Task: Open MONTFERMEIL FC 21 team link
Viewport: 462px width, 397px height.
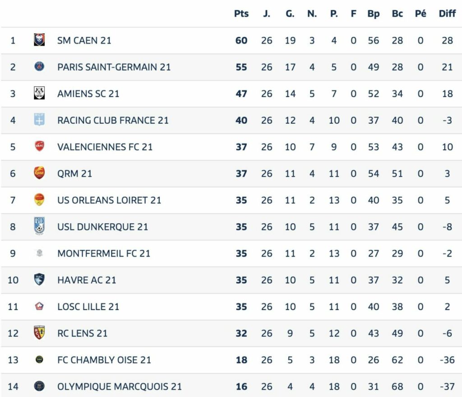Action: (x=104, y=253)
